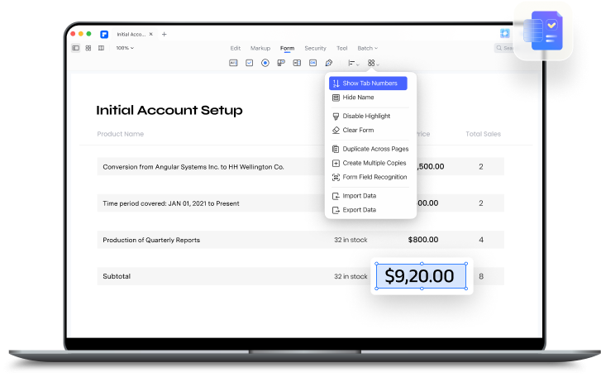
Task: Switch to the Markup tab
Action: tap(260, 48)
